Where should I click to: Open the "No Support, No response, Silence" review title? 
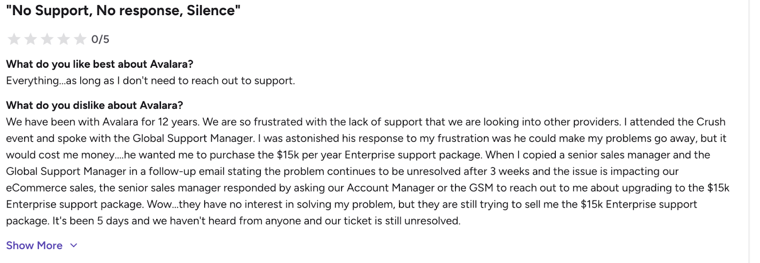click(x=123, y=11)
